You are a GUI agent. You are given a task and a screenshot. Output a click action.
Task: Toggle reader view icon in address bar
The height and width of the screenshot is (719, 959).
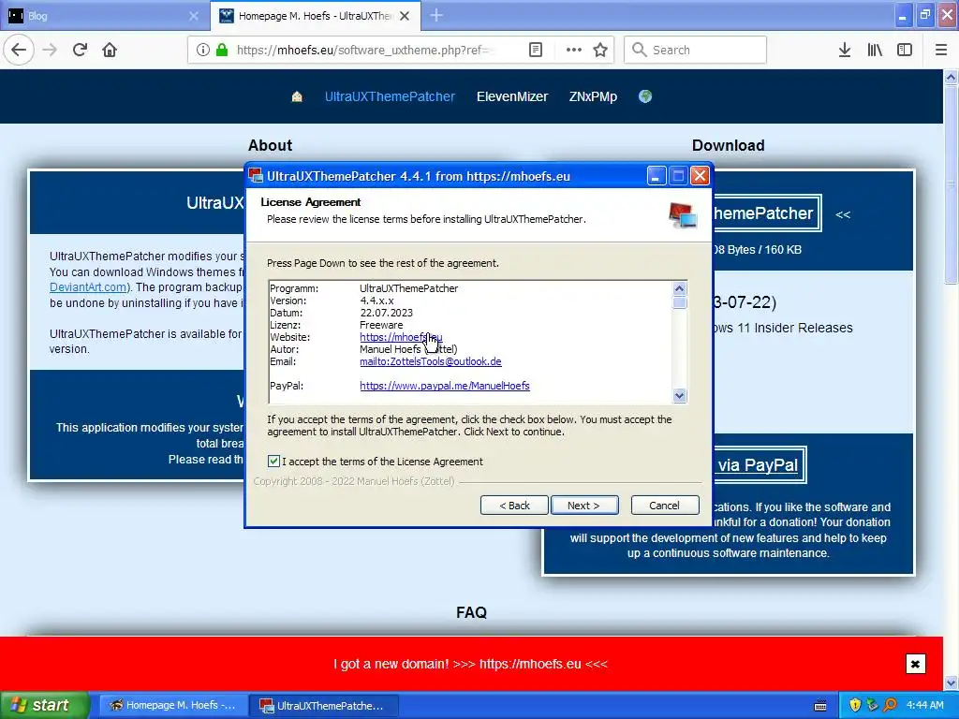535,51
